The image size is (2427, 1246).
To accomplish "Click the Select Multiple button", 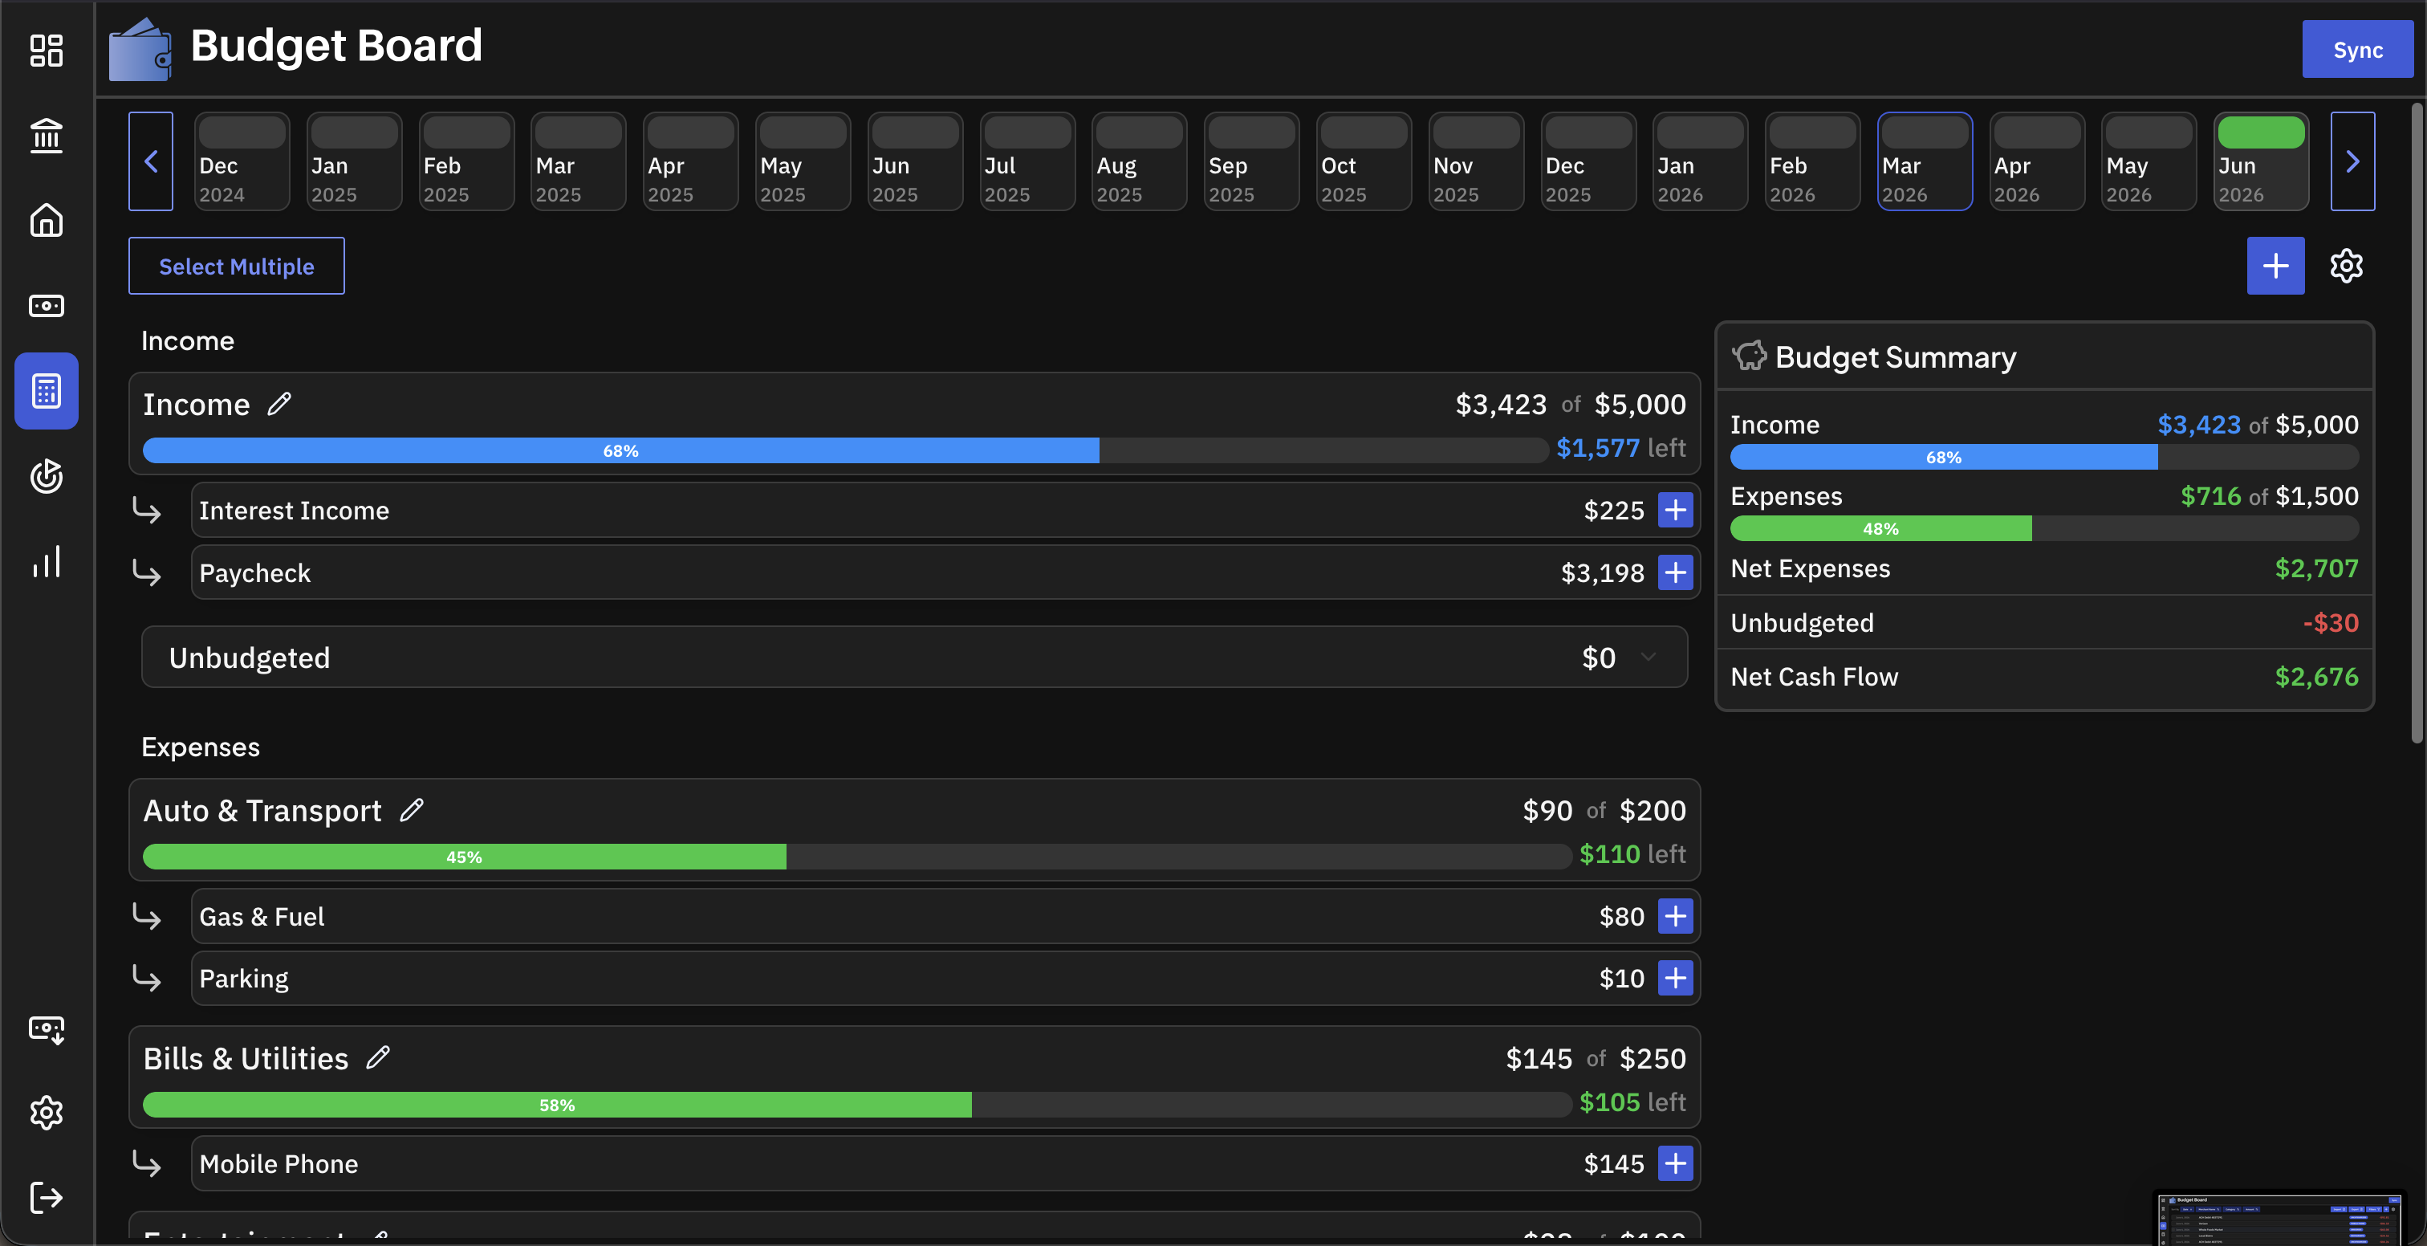I will [x=237, y=266].
